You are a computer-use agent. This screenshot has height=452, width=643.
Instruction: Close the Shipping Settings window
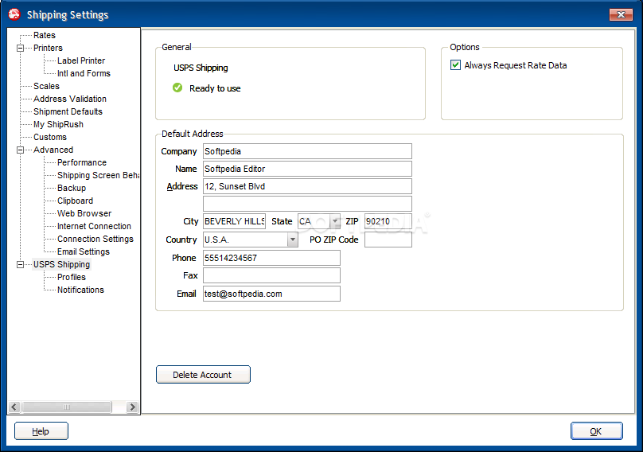(621, 15)
